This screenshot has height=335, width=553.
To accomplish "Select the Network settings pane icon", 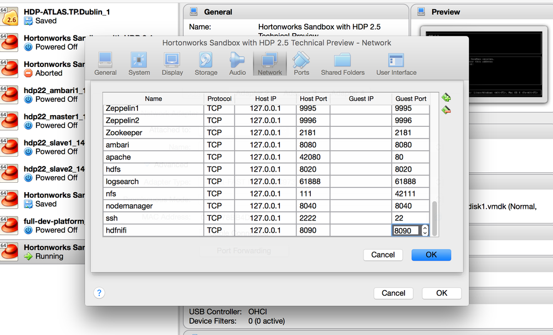I will (270, 64).
